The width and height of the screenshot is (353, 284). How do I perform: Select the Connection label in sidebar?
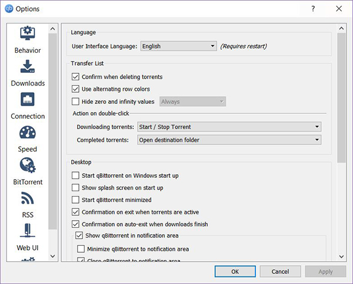pyautogui.click(x=28, y=116)
